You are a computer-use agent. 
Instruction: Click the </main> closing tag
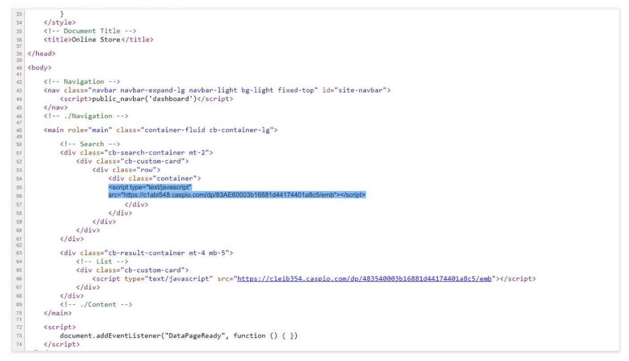click(58, 313)
